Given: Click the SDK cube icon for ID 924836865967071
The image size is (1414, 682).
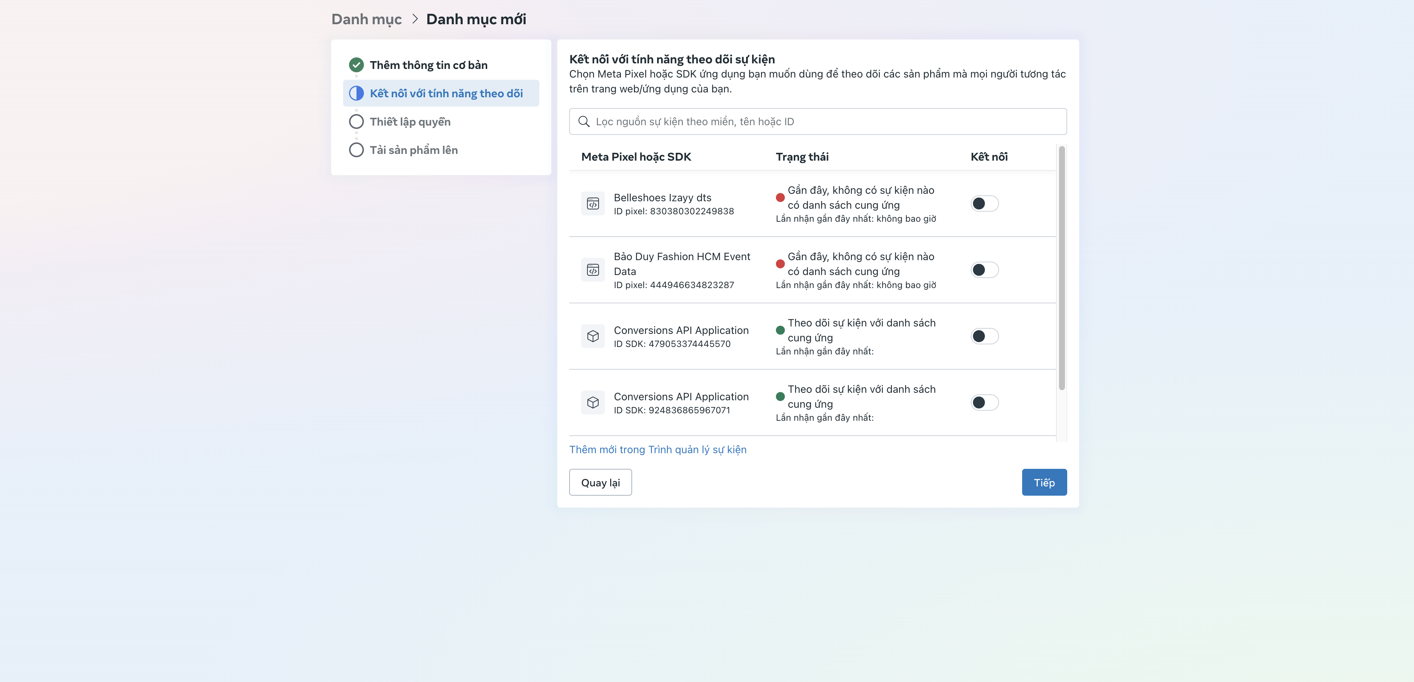Looking at the screenshot, I should (593, 402).
